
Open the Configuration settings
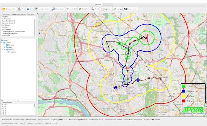8,9
